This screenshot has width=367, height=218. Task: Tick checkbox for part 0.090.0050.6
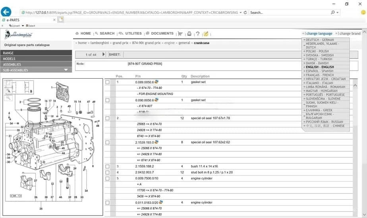pyautogui.click(x=107, y=100)
